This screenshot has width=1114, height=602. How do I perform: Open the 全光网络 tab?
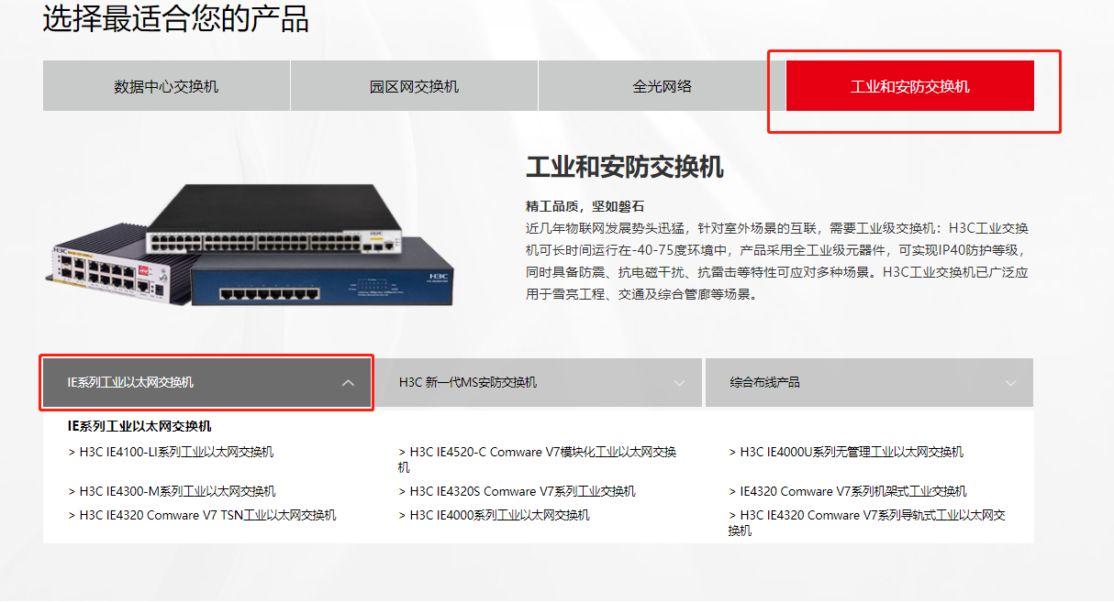662,86
